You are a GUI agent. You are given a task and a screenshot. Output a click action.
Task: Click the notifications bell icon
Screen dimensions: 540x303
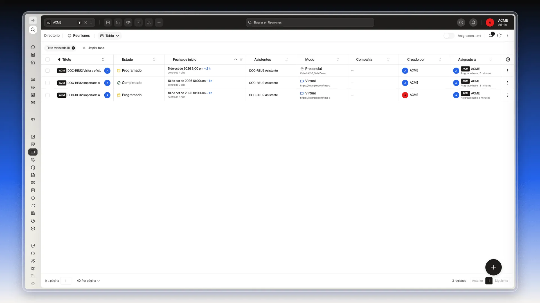click(x=473, y=22)
